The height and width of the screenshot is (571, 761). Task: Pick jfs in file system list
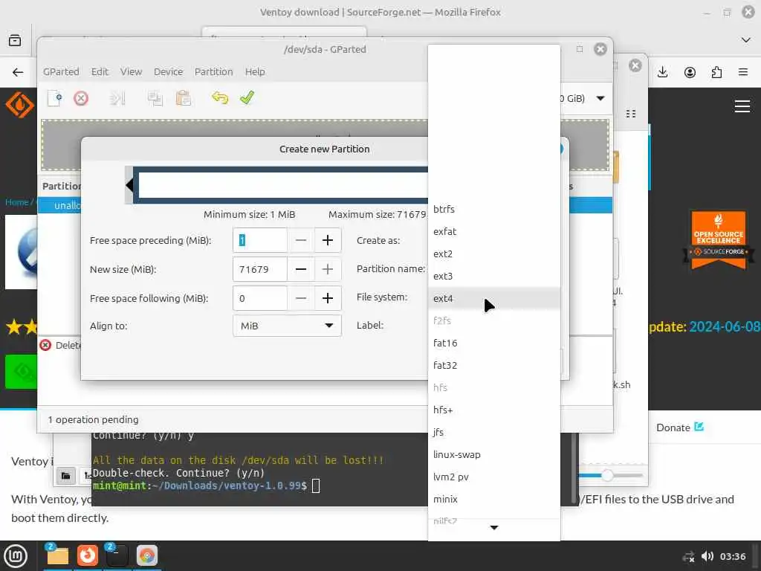click(494, 433)
